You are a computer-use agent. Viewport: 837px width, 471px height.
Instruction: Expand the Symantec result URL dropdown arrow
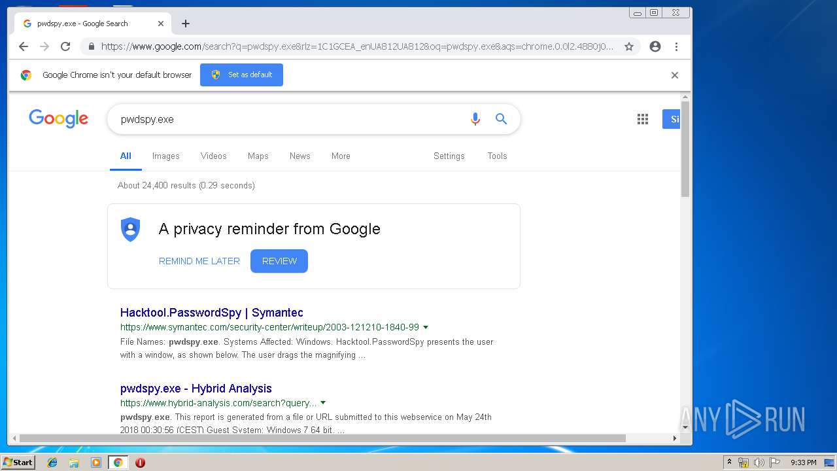point(426,327)
